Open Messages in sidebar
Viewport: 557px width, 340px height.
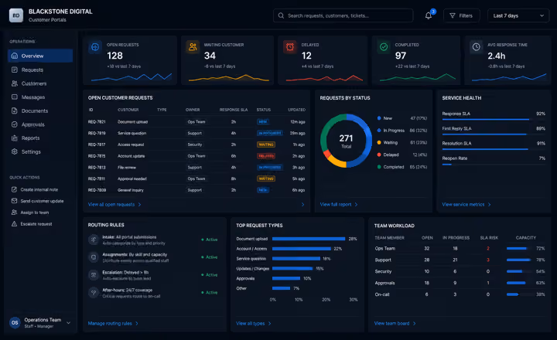coord(40,97)
